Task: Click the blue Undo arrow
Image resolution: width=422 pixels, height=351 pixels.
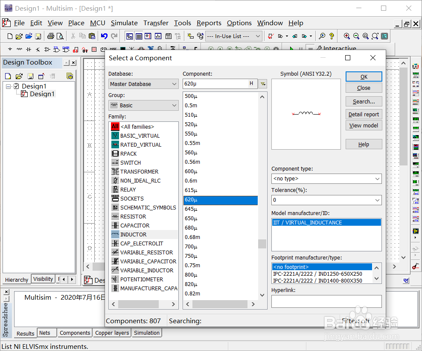Action: pos(104,36)
